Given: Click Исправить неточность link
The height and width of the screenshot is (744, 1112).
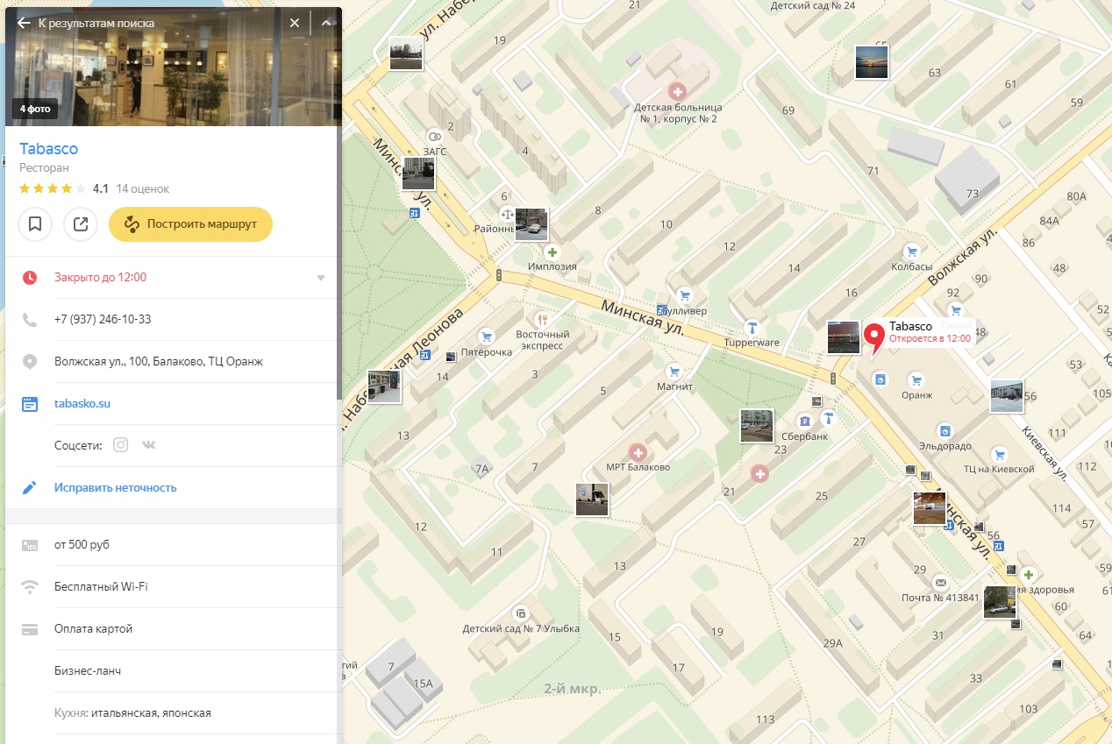Looking at the screenshot, I should click(116, 487).
